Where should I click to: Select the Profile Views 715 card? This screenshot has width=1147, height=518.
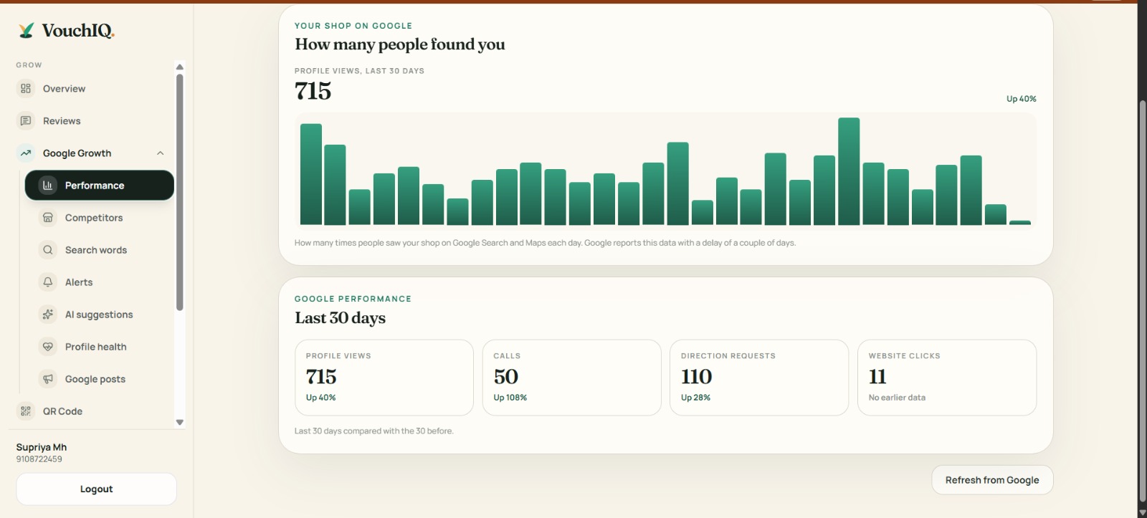pyautogui.click(x=384, y=378)
